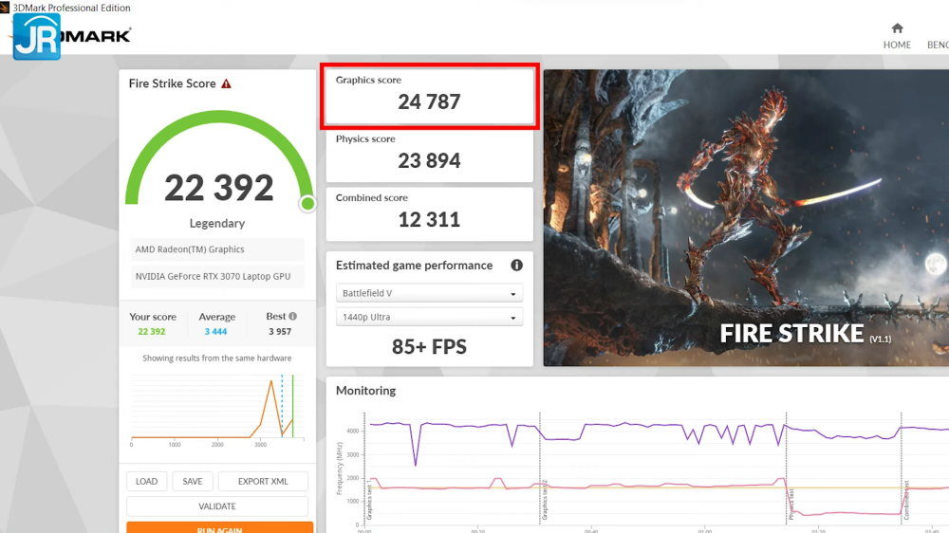
Task: Open the Battlefield V game dropdown
Action: click(429, 294)
